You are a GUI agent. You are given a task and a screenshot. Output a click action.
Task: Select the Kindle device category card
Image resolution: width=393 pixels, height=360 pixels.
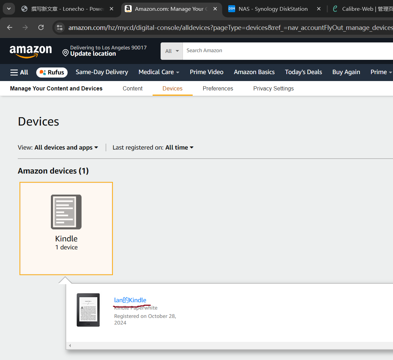(x=66, y=229)
